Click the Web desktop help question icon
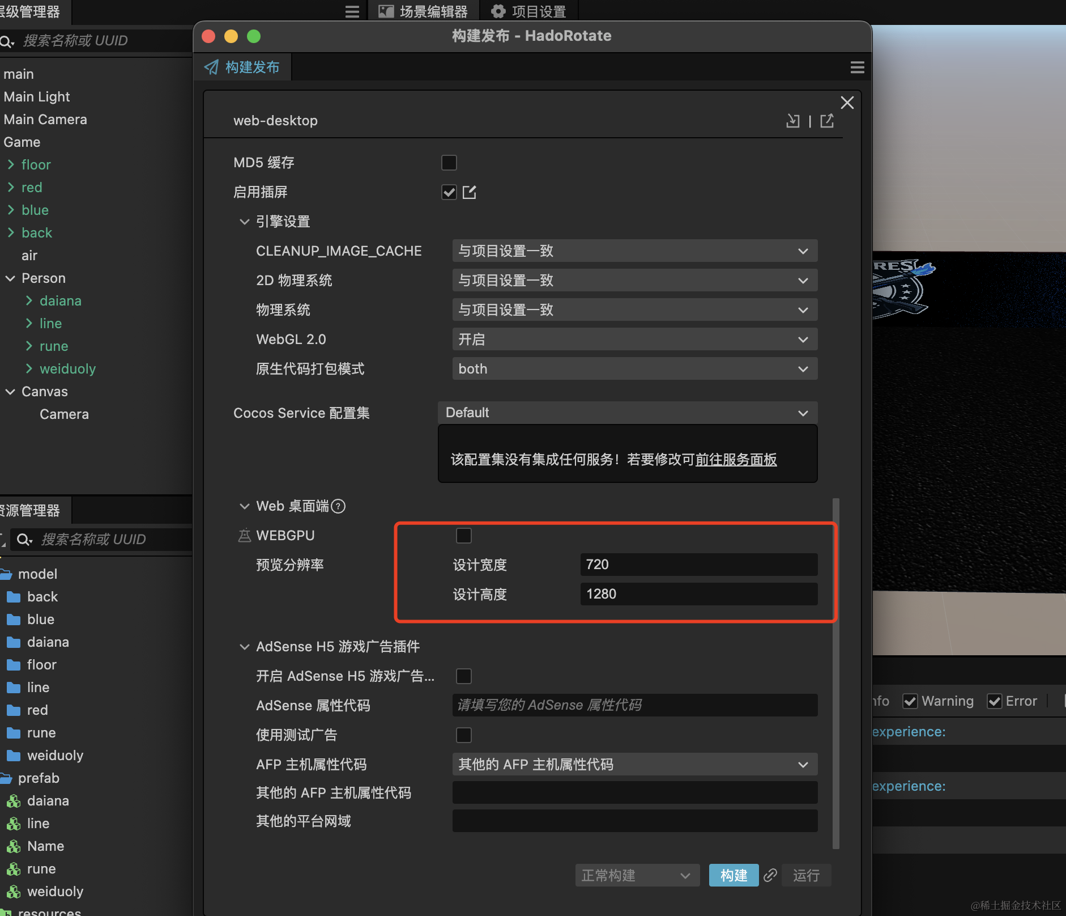This screenshot has width=1066, height=916. point(338,506)
